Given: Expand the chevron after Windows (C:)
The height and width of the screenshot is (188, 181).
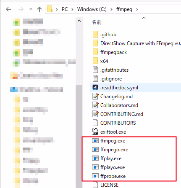Looking at the screenshot, I should point(111,9).
